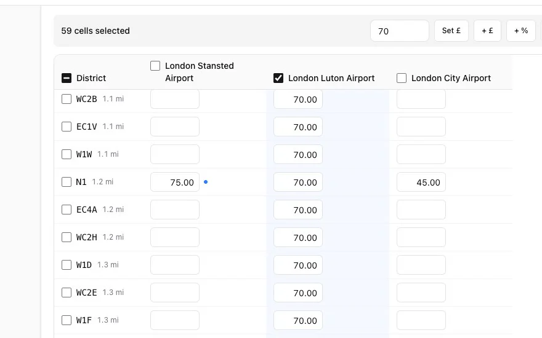The height and width of the screenshot is (338, 542).
Task: Click the W1F district code
Action: click(x=84, y=320)
